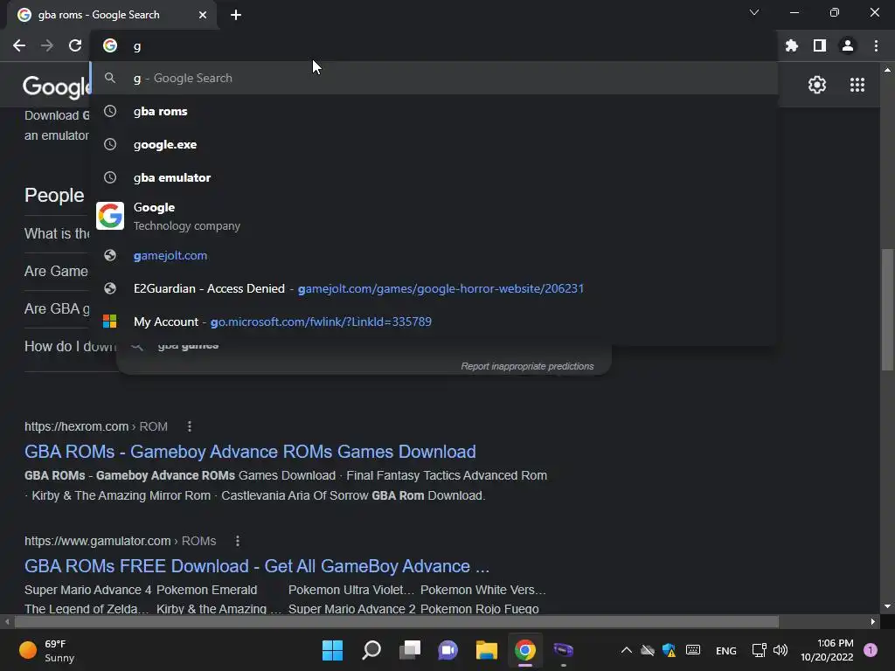Click the OneDrive cloud tray icon
This screenshot has width=895, height=671.
(x=648, y=650)
